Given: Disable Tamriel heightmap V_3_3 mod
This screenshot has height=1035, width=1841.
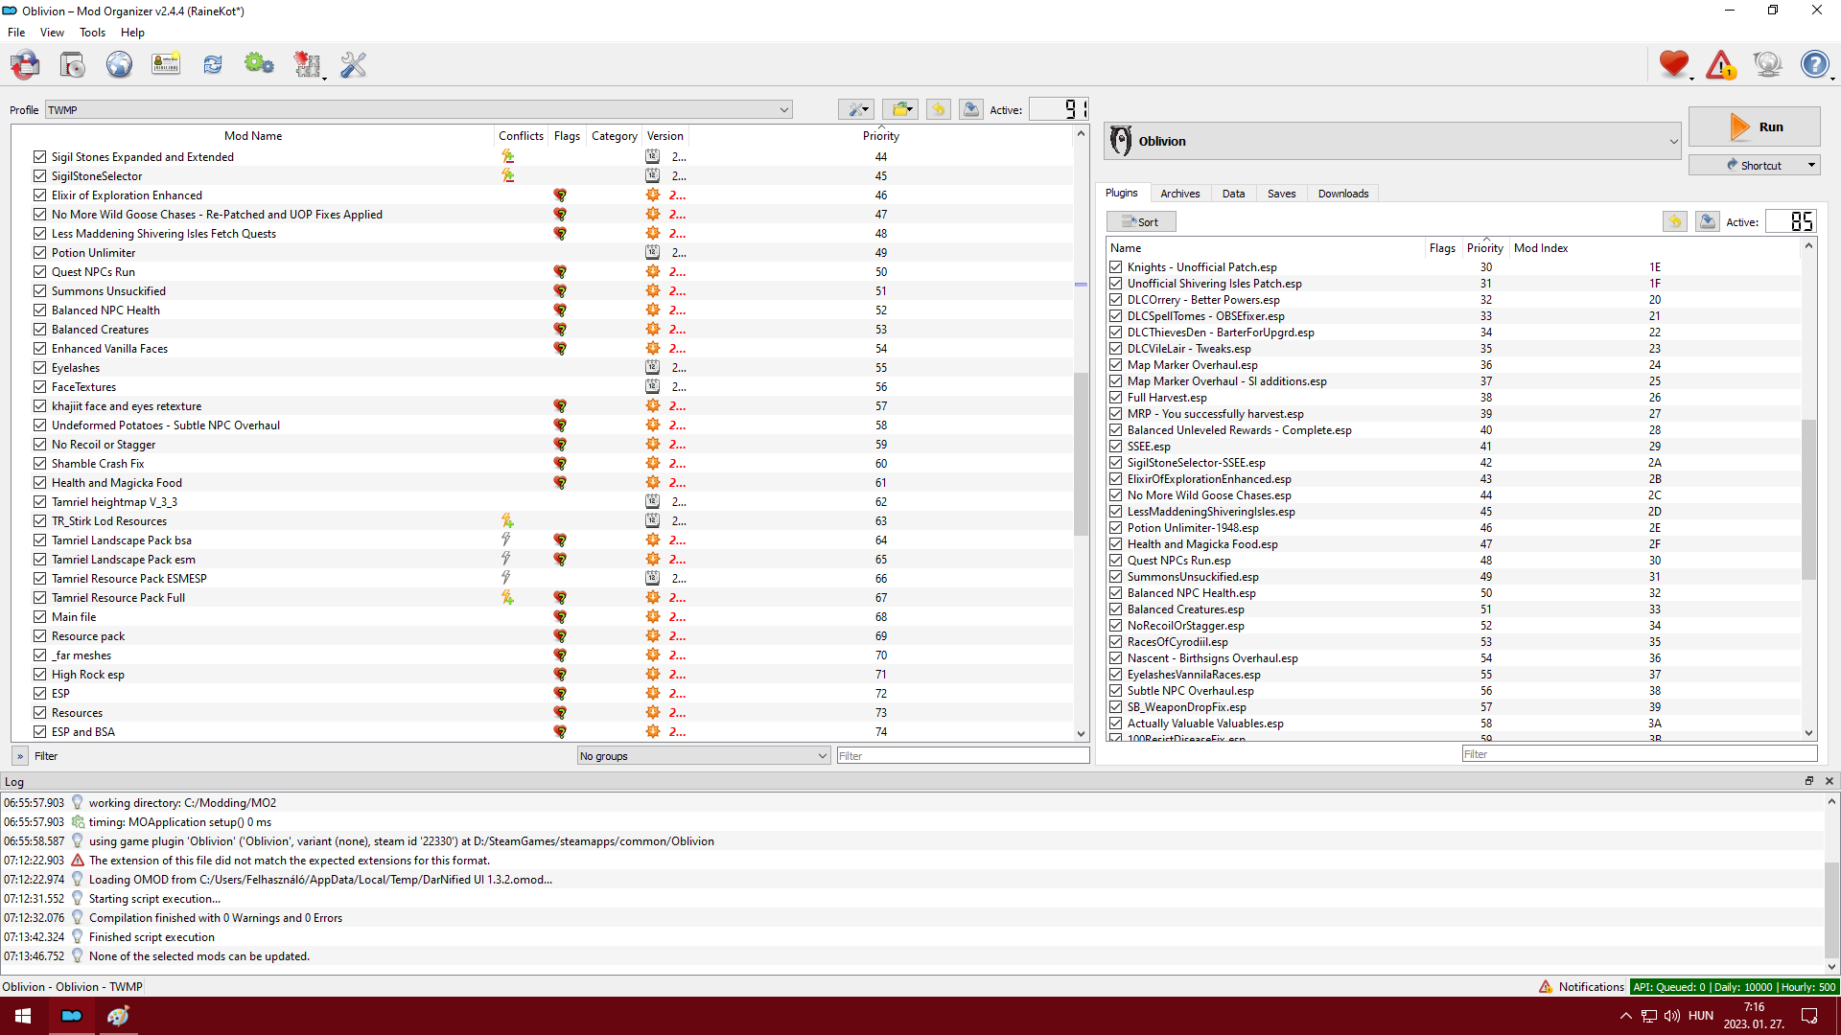Looking at the screenshot, I should coord(39,501).
